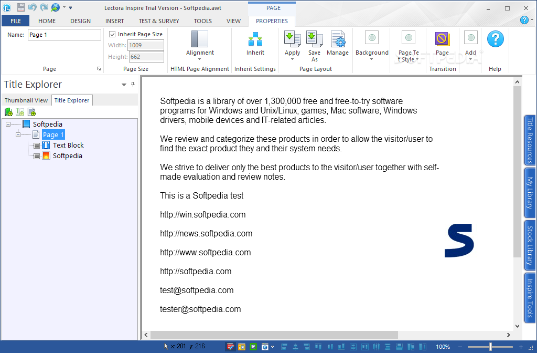Switch to the HOME ribbon tab
537x353 pixels.
[x=47, y=21]
